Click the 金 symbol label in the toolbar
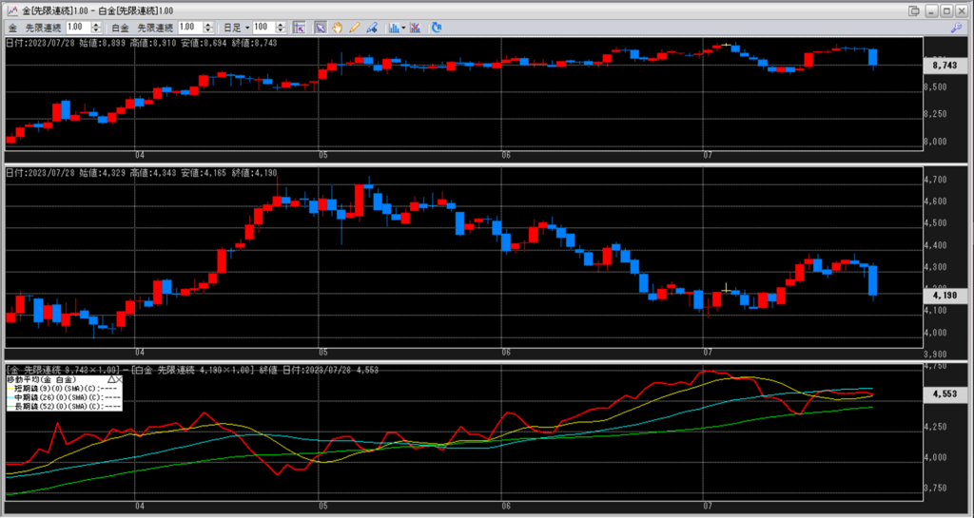The width and height of the screenshot is (974, 518). pos(13,28)
